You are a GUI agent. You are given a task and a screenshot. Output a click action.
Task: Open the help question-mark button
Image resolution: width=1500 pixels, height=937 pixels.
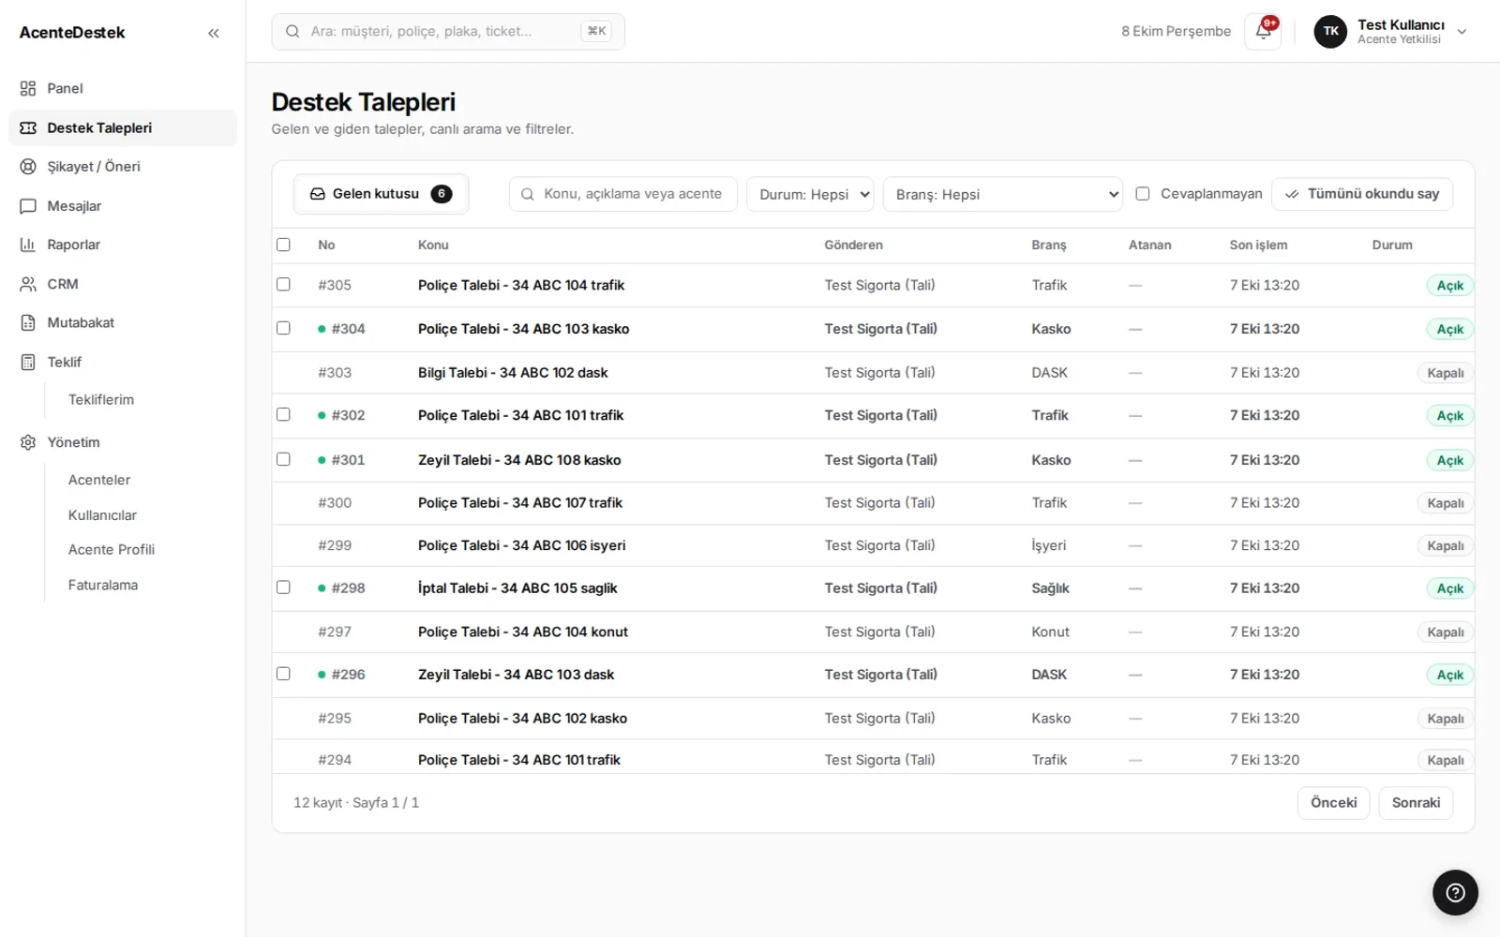[x=1455, y=892]
